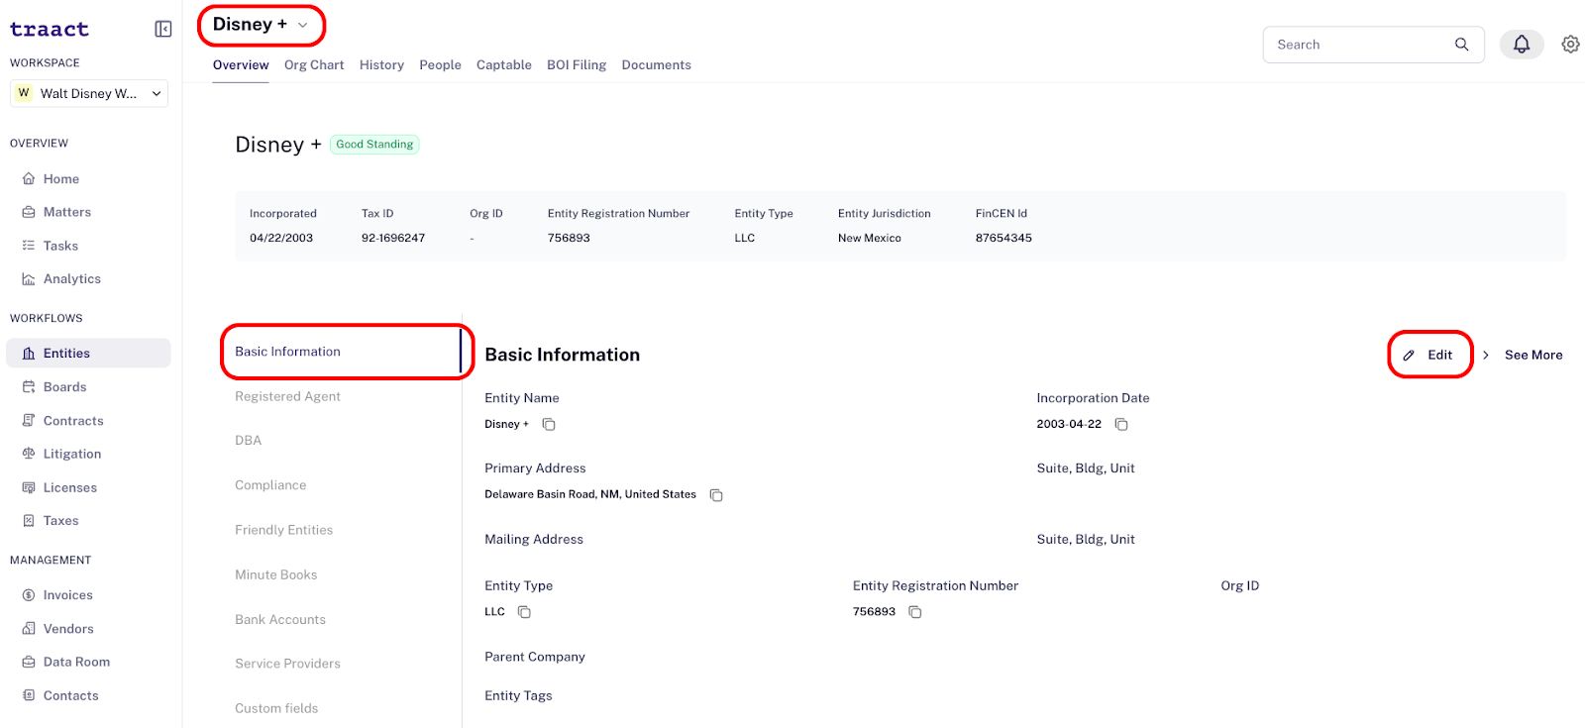This screenshot has height=728, width=1585.
Task: Click the search magnifier icon
Action: tap(1461, 45)
